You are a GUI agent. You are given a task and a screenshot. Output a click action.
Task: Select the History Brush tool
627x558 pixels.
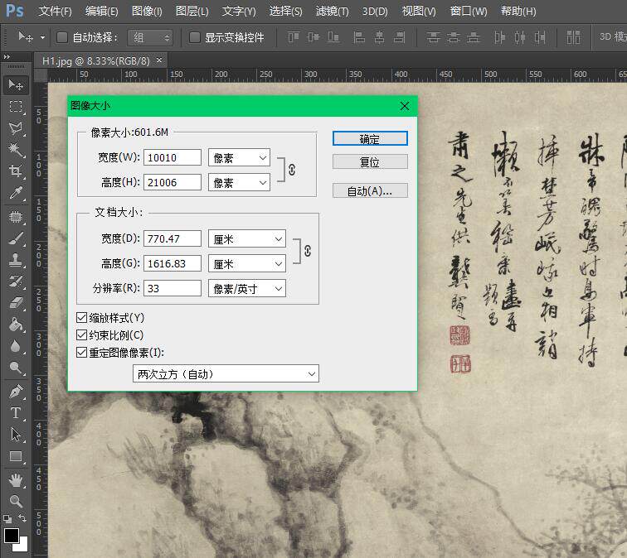coord(16,281)
